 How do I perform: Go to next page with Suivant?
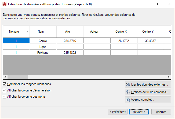tap(139, 112)
